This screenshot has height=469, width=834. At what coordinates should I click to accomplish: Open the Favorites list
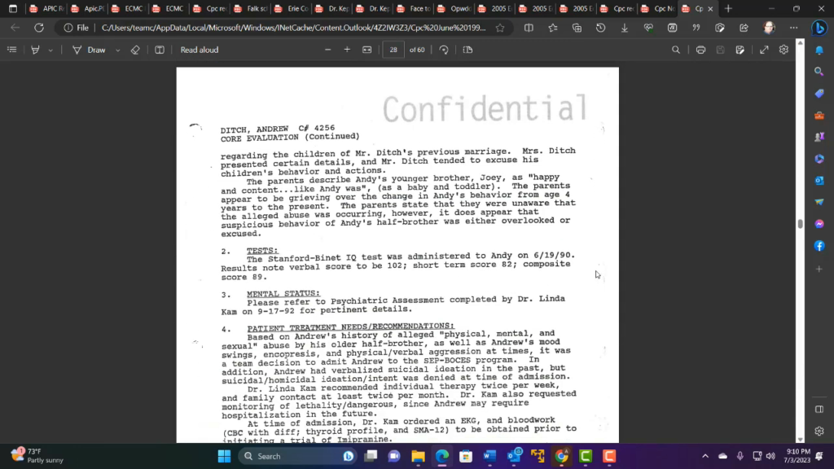(553, 28)
